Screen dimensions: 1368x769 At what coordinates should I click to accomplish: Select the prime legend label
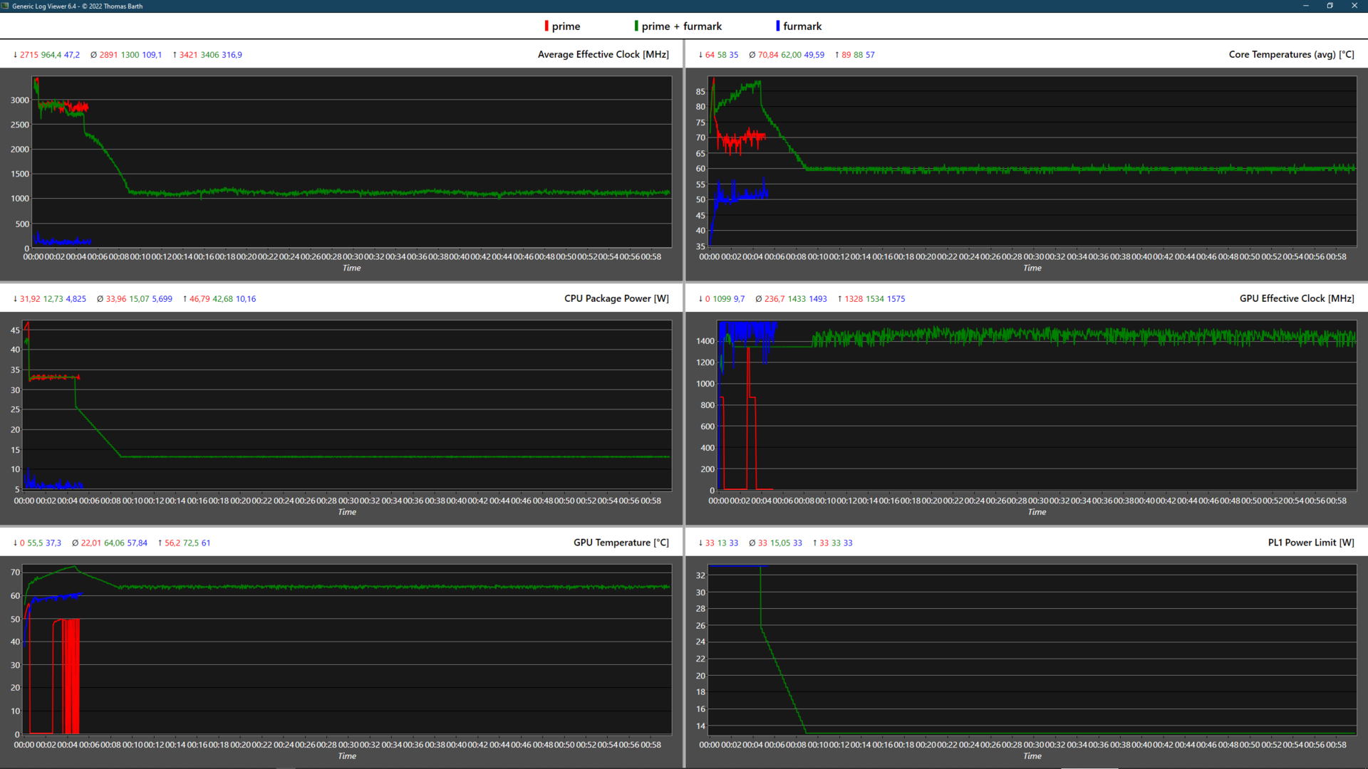566,26
